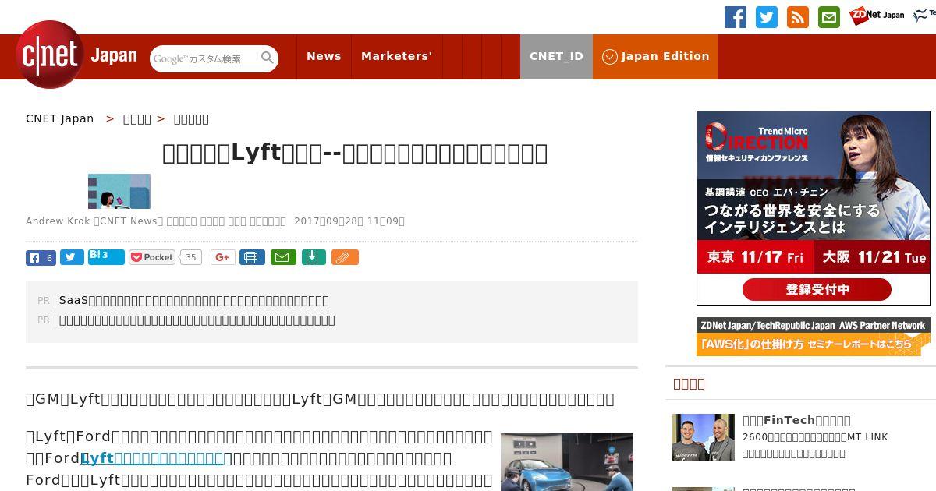The width and height of the screenshot is (936, 491).
Task: Click the red registration button in TrendMicro ad
Action: pos(817,290)
